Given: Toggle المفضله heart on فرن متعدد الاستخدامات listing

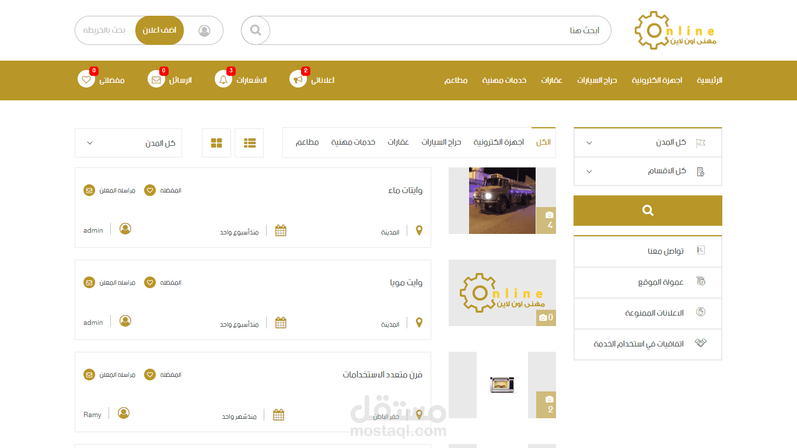Looking at the screenshot, I should pos(149,374).
